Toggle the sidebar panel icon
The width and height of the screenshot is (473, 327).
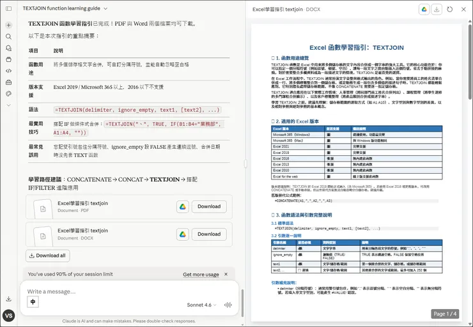coord(9,9)
